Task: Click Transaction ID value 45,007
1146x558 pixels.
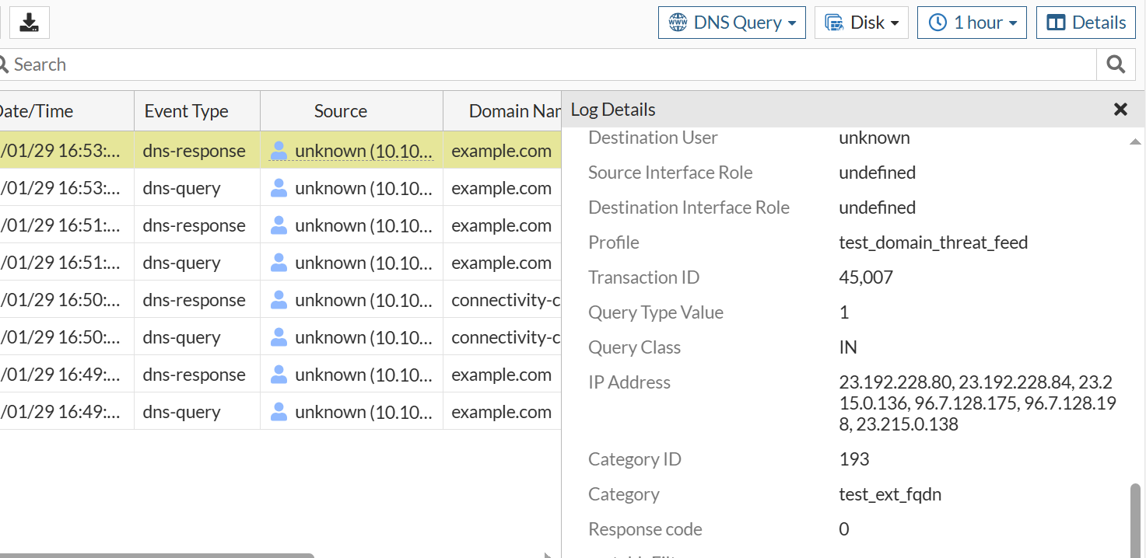Action: 866,277
